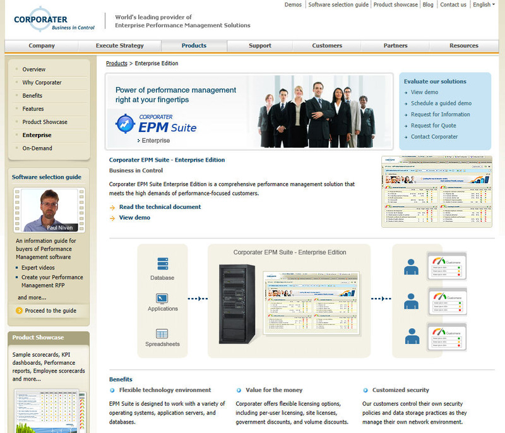The width and height of the screenshot is (505, 433).
Task: Play the Paul Niven video thumbnail
Action: 49,210
